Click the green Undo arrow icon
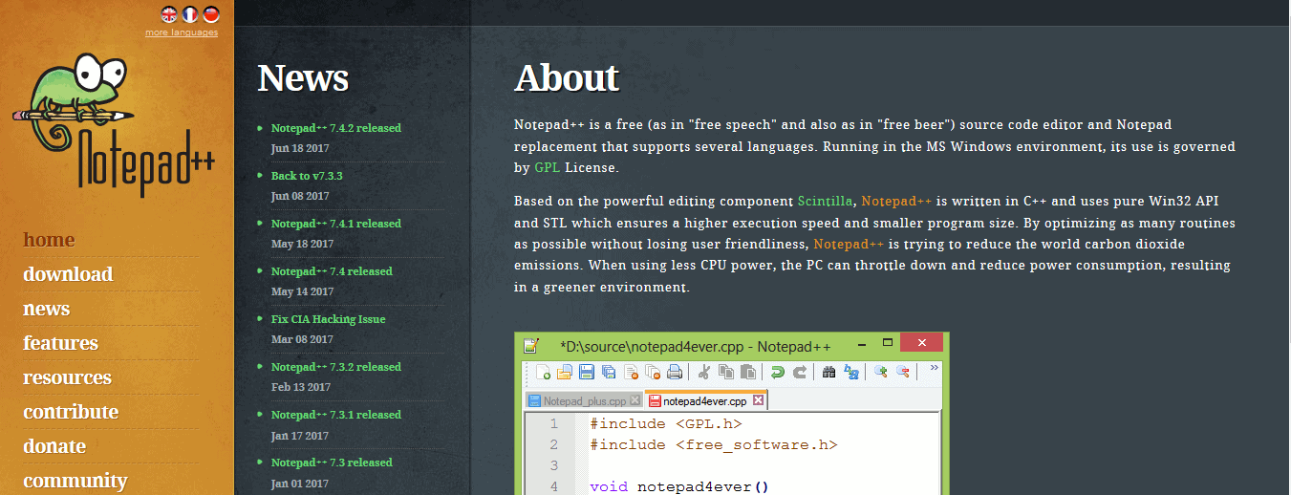The width and height of the screenshot is (1291, 495). [x=778, y=372]
